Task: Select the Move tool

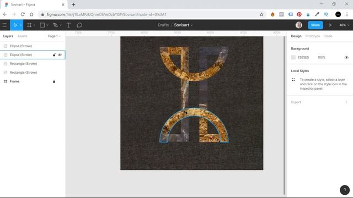Action: click(15, 25)
